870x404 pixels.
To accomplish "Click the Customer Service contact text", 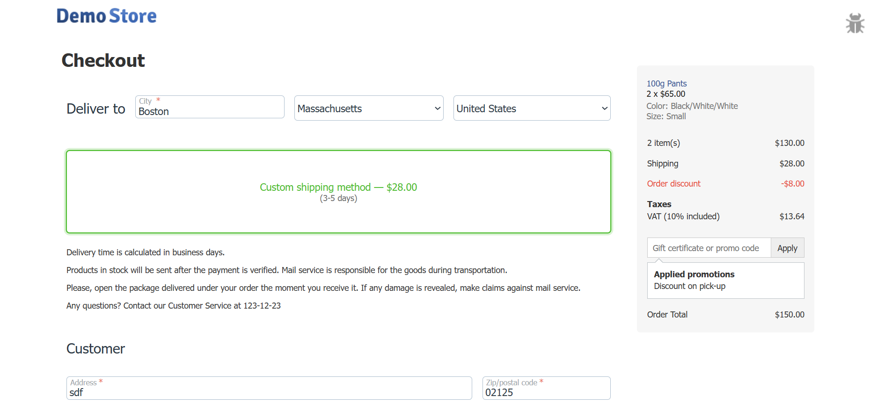I will (x=173, y=306).
